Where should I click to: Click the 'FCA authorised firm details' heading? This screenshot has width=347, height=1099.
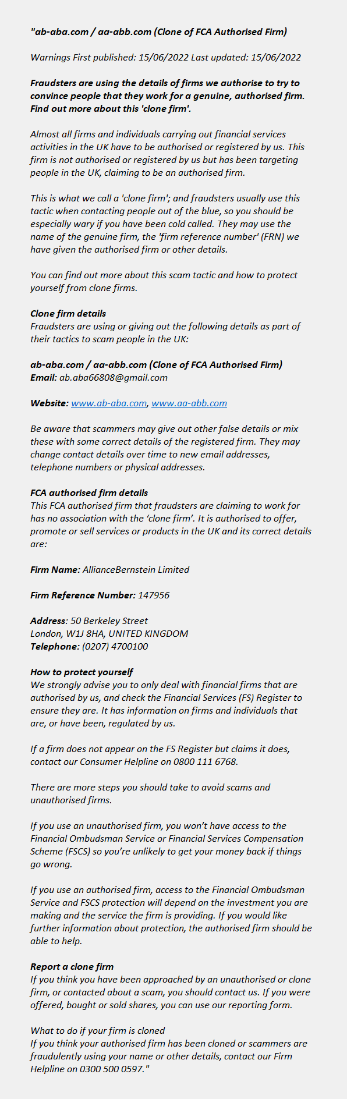pos(89,492)
